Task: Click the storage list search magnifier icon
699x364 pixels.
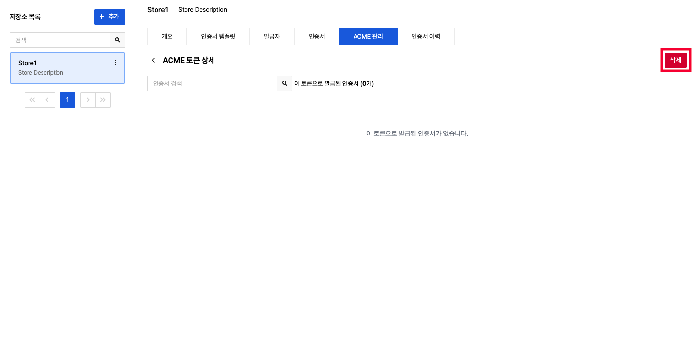Action: (x=117, y=40)
